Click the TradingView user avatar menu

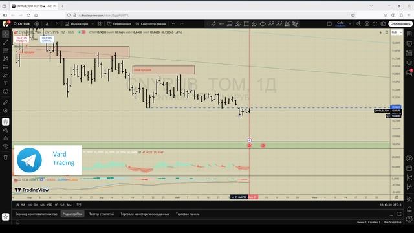pyautogui.click(x=6, y=24)
